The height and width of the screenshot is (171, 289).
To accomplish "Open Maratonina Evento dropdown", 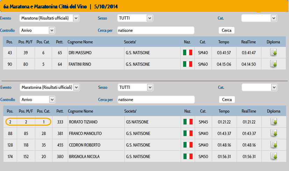I will coord(50,87).
